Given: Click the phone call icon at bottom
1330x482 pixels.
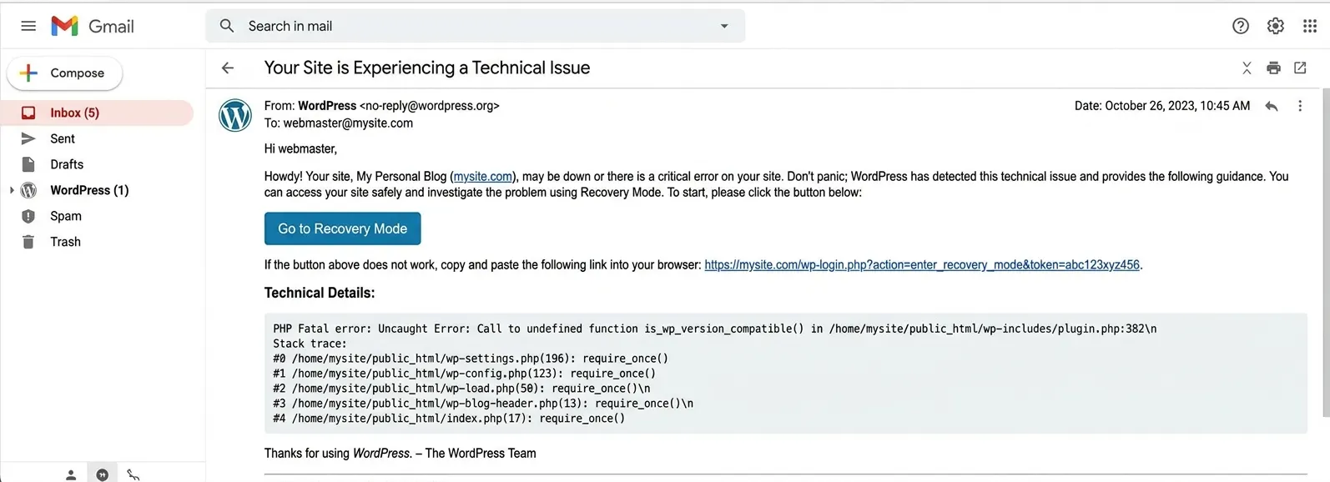Looking at the screenshot, I should pos(134,474).
